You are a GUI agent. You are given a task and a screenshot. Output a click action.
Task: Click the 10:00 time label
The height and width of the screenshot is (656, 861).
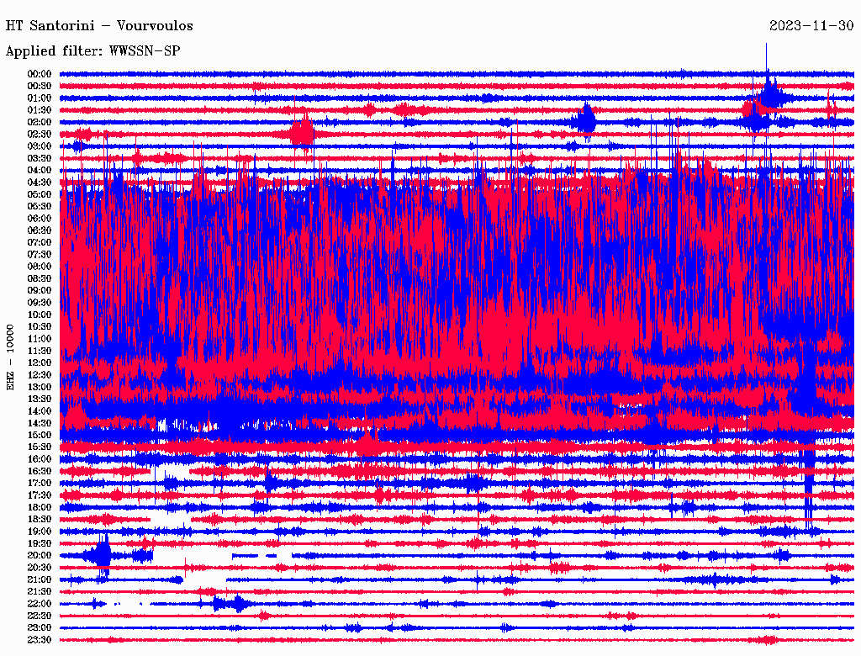click(x=40, y=315)
